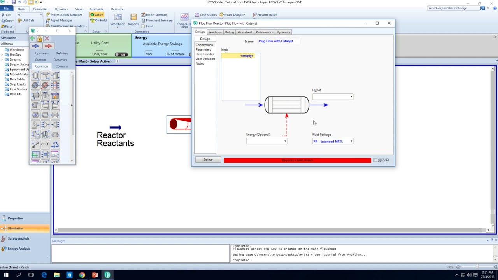Viewport: 498px width, 280px height.
Task: Switch to the Performance tab
Action: 264,32
